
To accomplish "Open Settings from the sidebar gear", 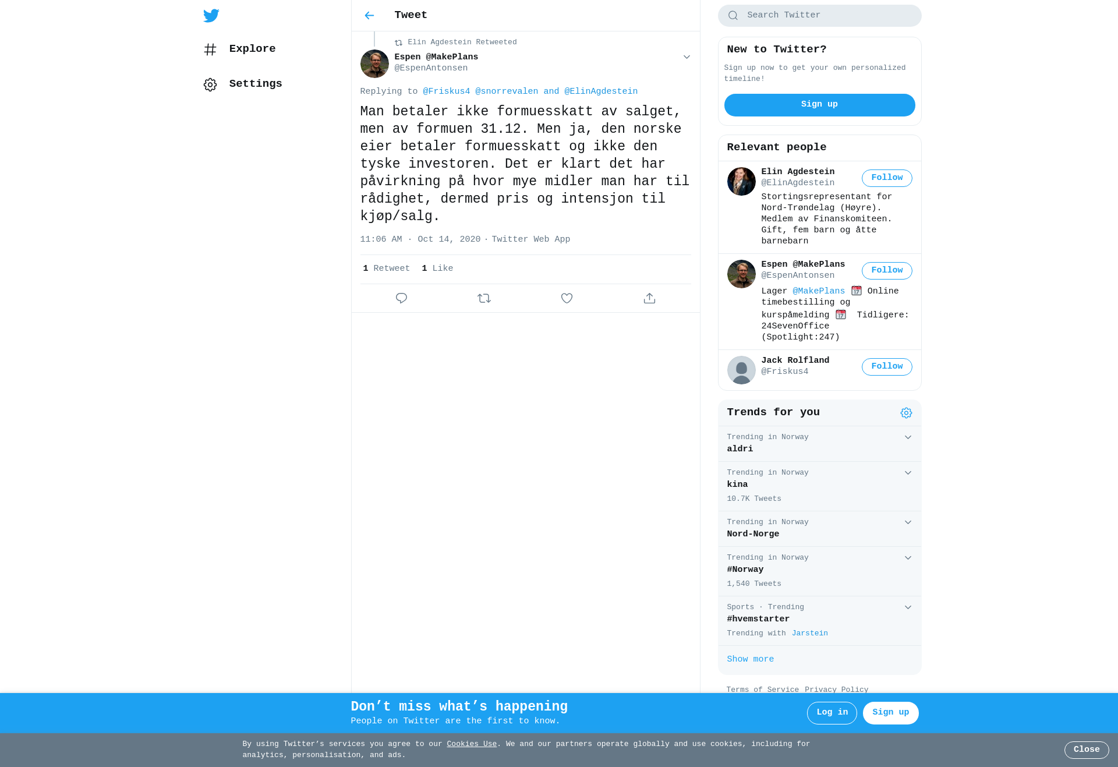I will (243, 84).
